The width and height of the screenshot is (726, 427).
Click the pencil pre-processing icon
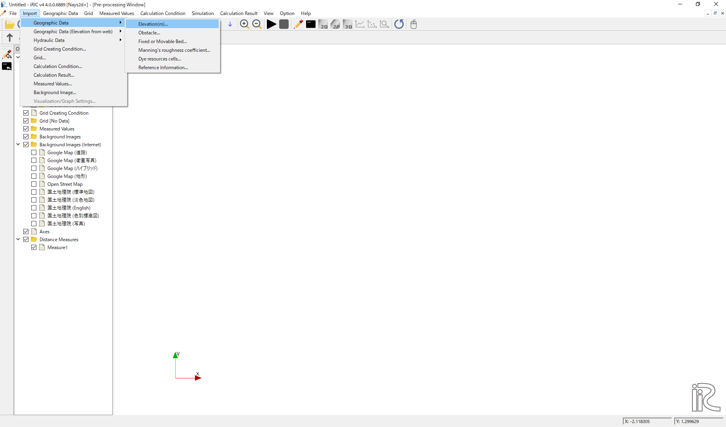pyautogui.click(x=299, y=24)
